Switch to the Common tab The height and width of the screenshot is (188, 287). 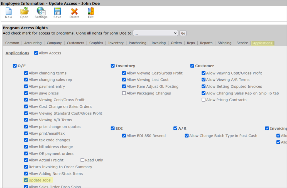tap(12, 43)
